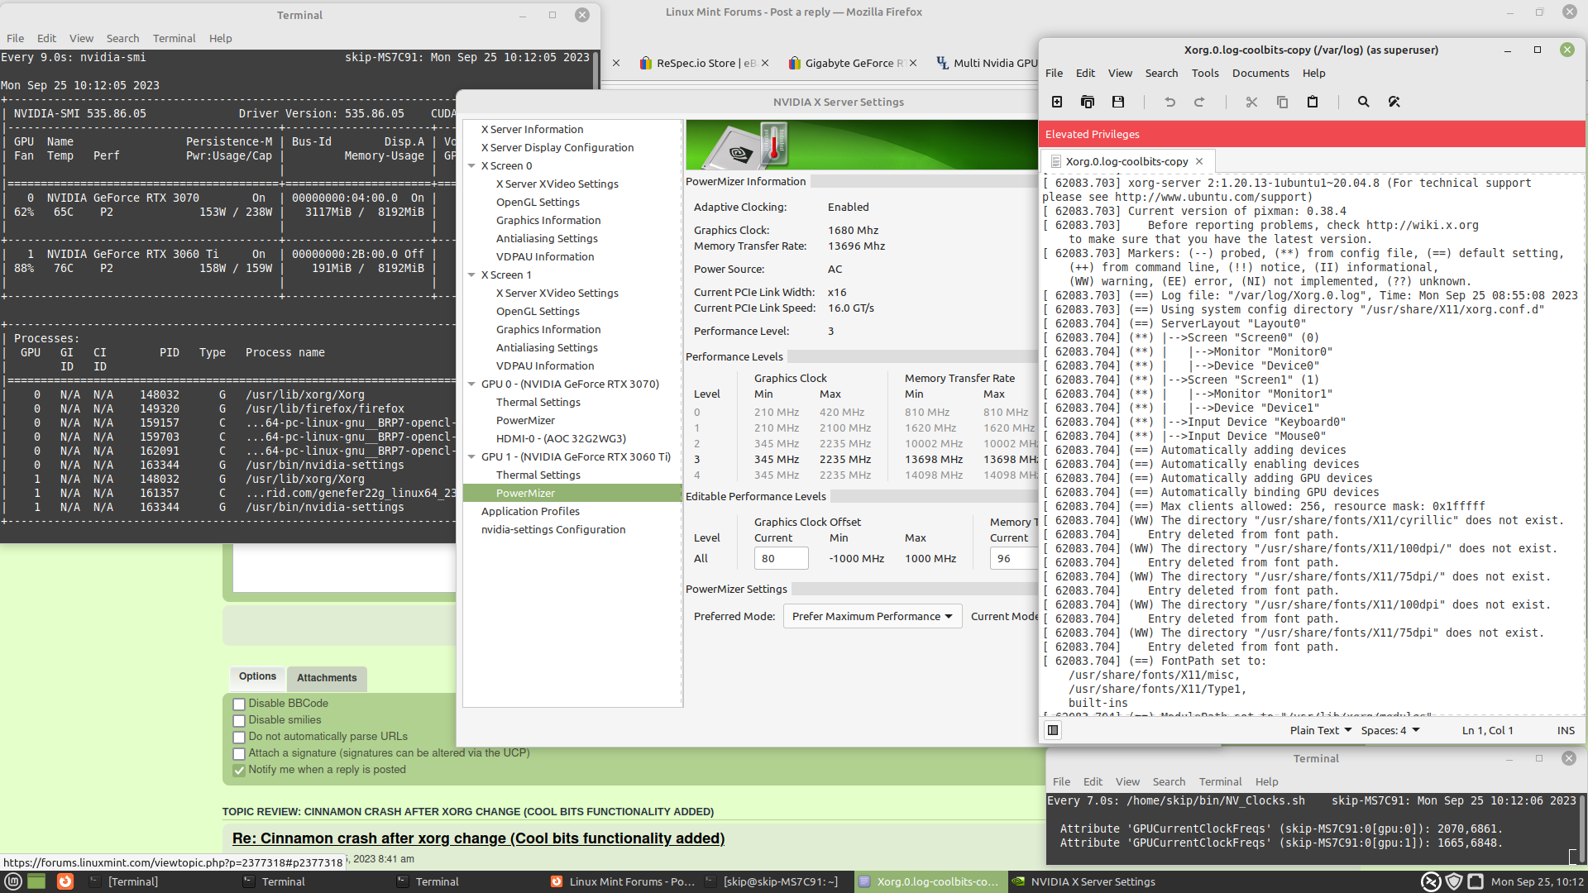The image size is (1588, 893).
Task: Collapse the GPU 0 RTX 3070 tree node
Action: tap(471, 384)
